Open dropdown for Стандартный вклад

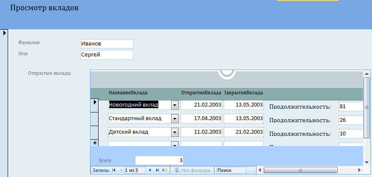click(x=175, y=118)
